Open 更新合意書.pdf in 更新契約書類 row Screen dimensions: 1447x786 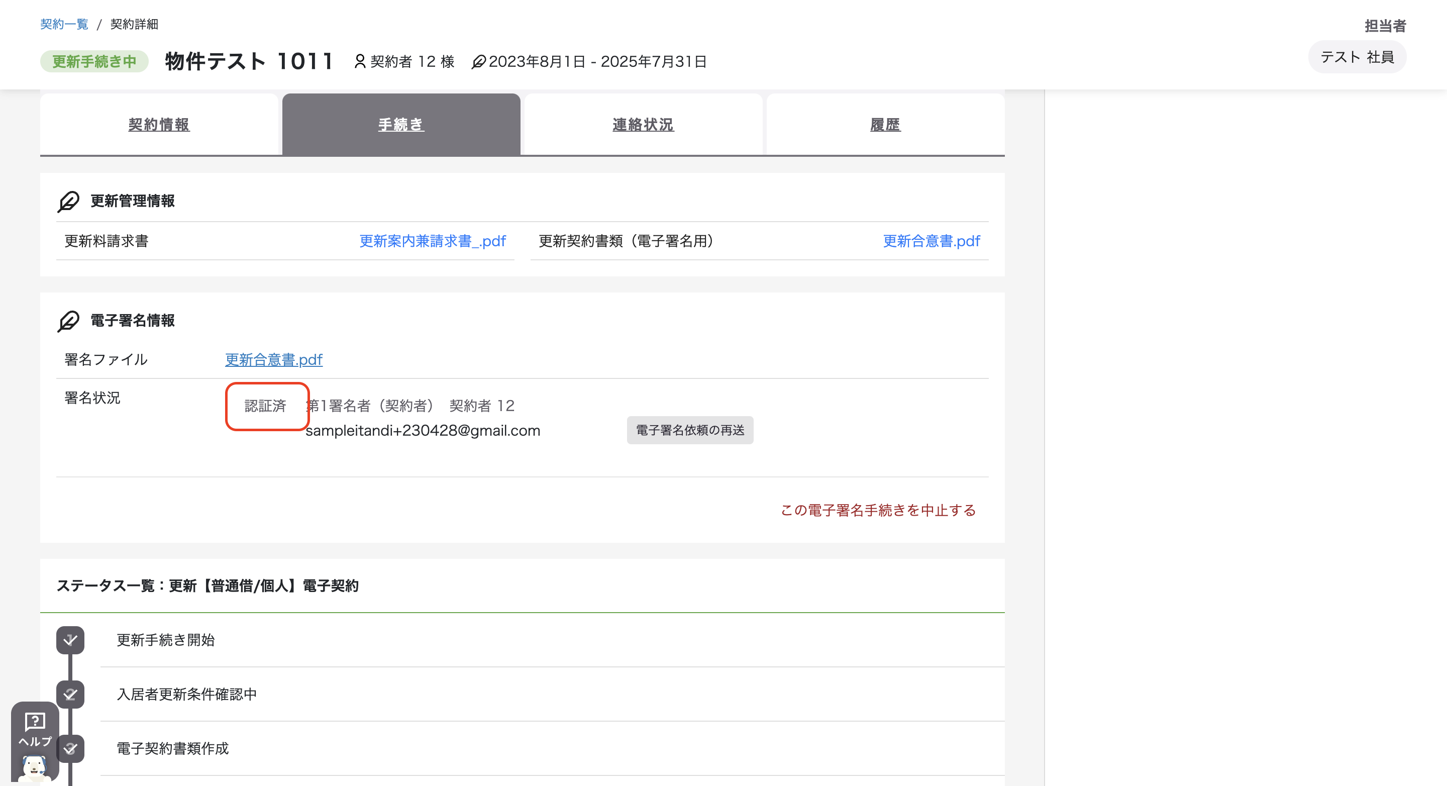click(x=932, y=241)
